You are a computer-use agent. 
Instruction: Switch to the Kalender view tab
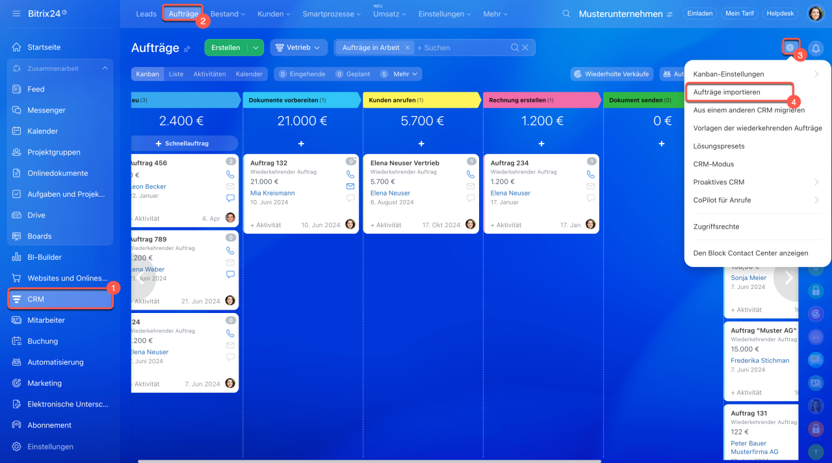coord(250,74)
